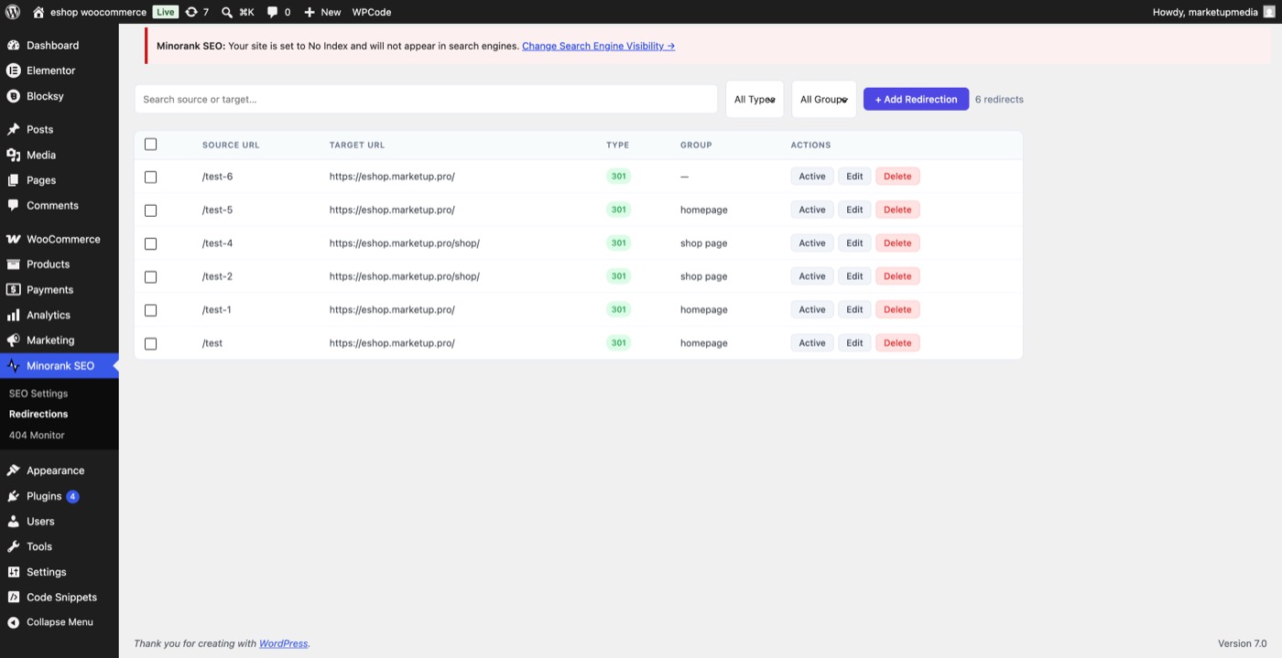Open Redirections submenu item

(38, 414)
